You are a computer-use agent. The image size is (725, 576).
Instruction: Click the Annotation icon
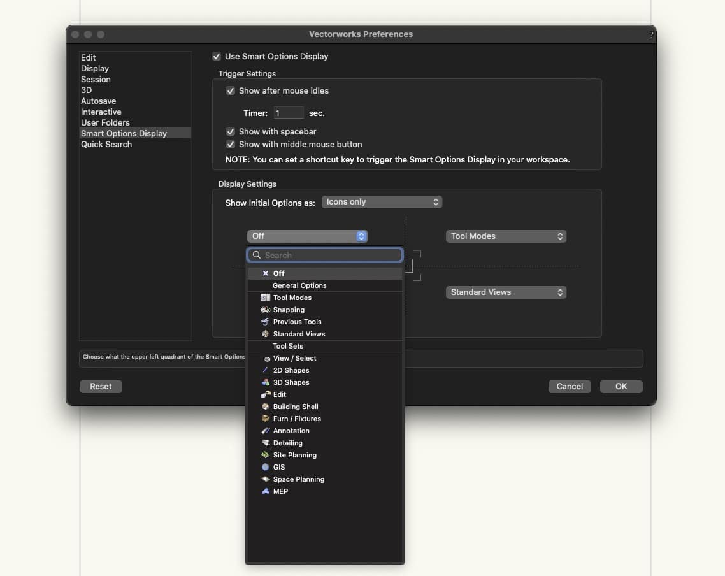(x=266, y=430)
